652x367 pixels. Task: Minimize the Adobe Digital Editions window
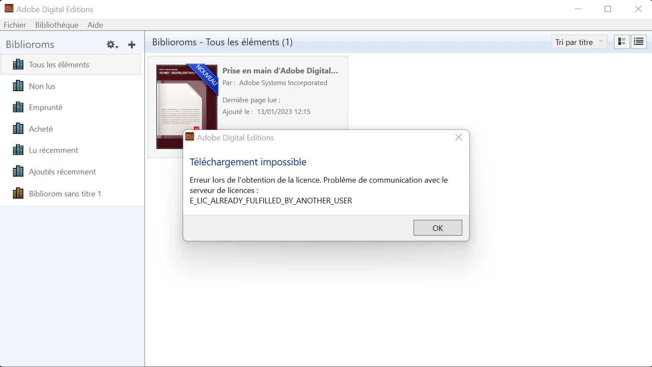[578, 9]
